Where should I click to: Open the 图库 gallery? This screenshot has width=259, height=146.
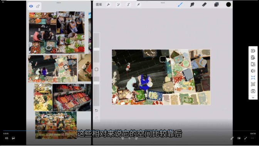tap(99, 5)
